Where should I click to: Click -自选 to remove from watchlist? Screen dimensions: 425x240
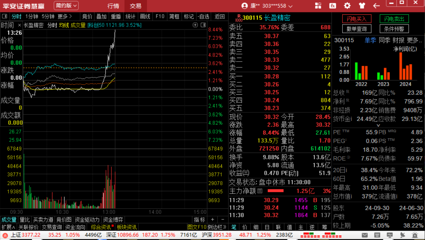pyautogui.click(x=204, y=17)
